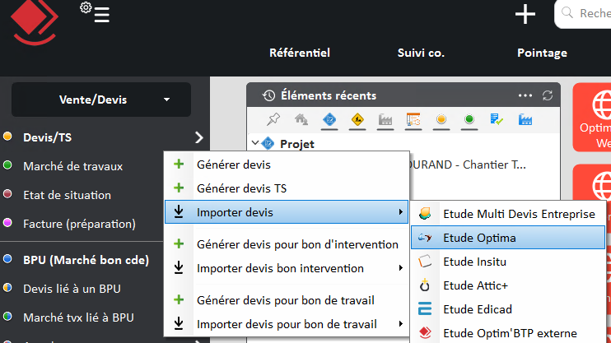Toggle the orange dot filter icon
Screen dimensions: 611x343
441,118
